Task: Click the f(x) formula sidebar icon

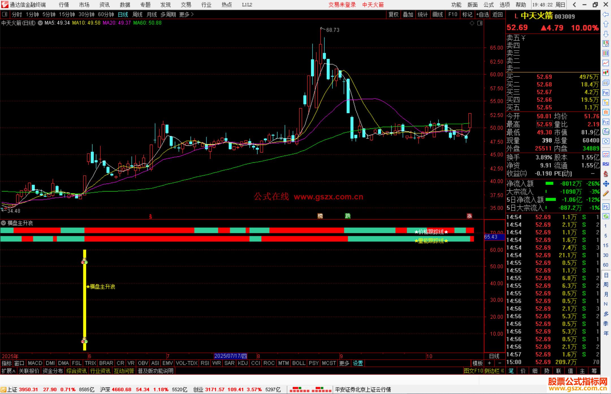Action: point(606,132)
